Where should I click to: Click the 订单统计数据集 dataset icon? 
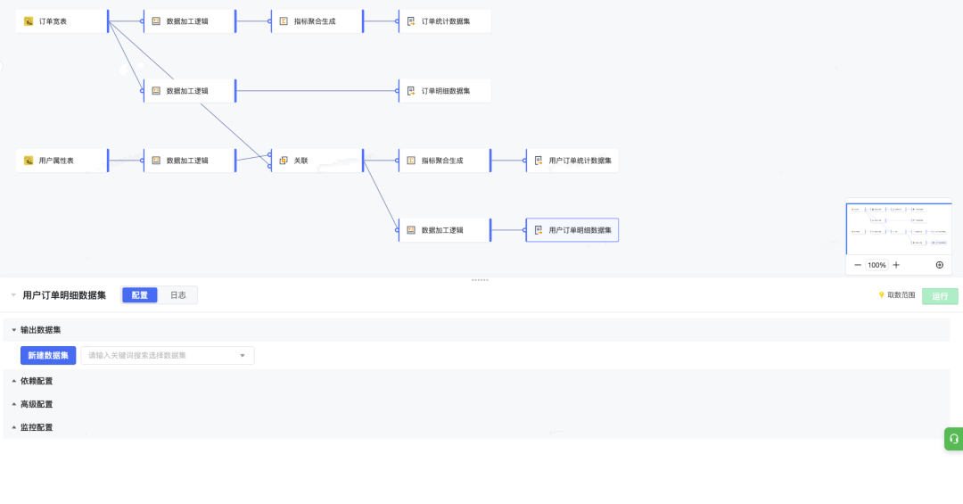click(411, 21)
